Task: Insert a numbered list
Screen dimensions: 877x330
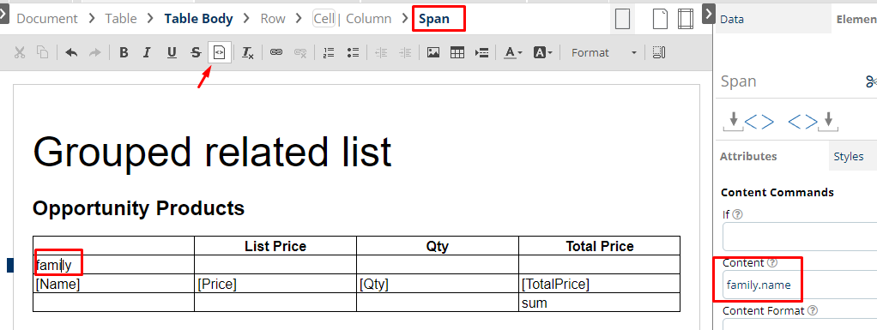Action: 329,52
